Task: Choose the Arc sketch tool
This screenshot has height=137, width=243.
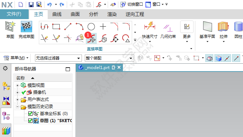Action: click(79, 27)
